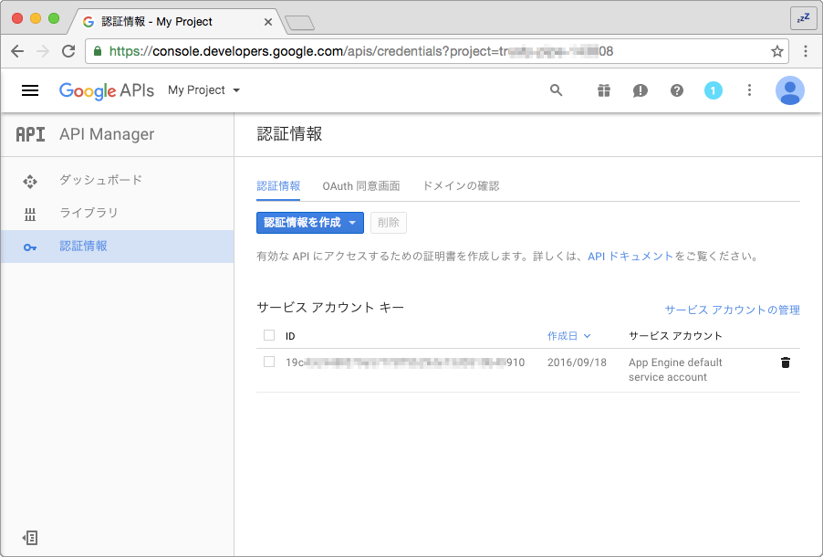Open the API ドキュメント link
The image size is (823, 557).
[630, 257]
